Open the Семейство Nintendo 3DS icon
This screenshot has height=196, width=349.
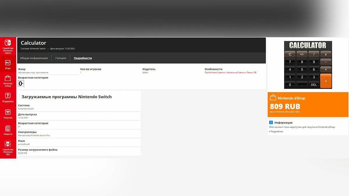click(8, 144)
